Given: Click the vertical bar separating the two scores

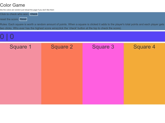Looking at the screenshot, I should (x=7, y=37).
